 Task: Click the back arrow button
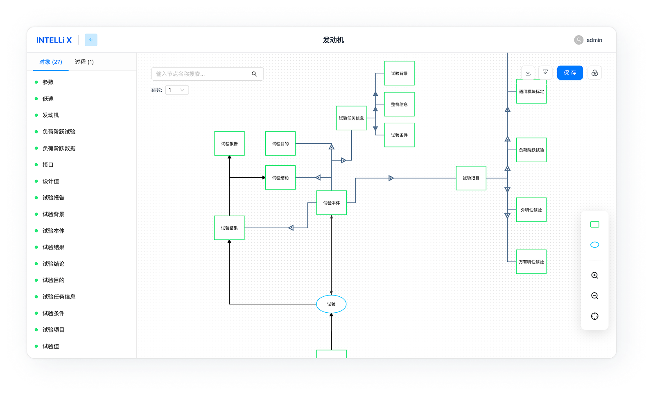pyautogui.click(x=91, y=40)
